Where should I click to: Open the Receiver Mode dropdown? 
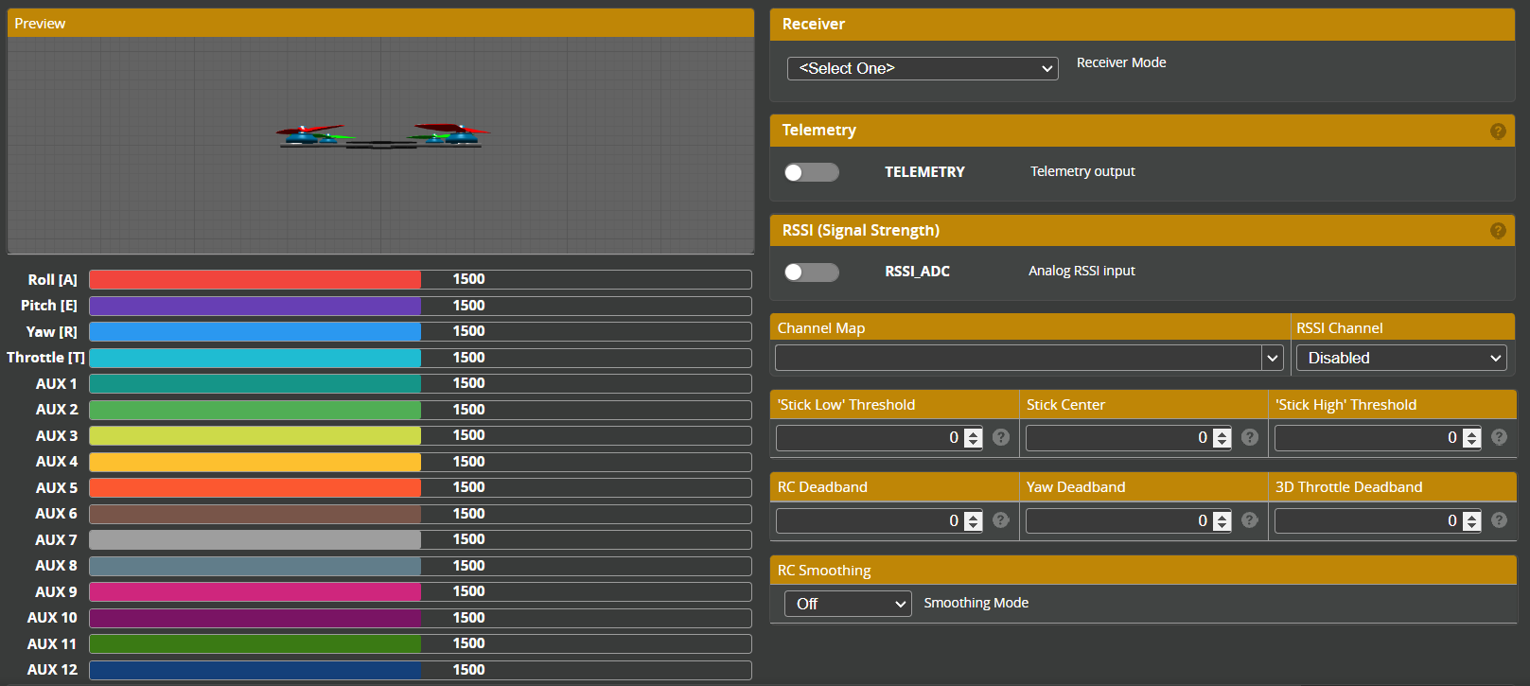coord(922,68)
